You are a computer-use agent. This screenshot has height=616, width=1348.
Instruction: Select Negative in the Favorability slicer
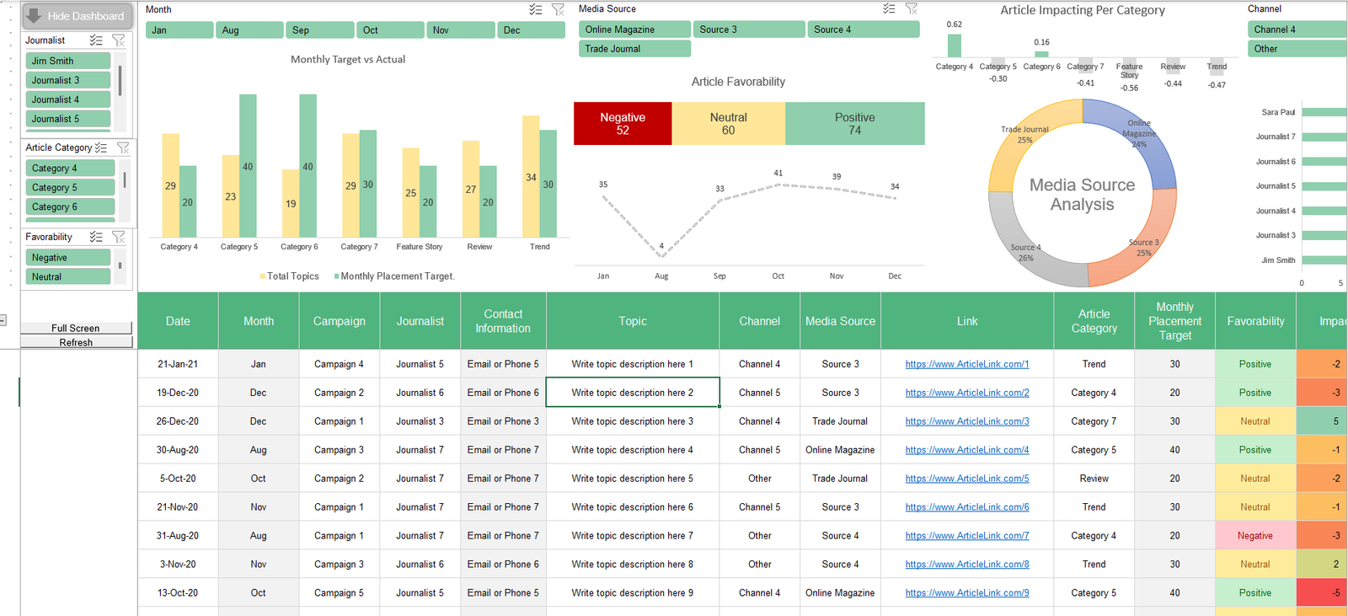click(68, 258)
